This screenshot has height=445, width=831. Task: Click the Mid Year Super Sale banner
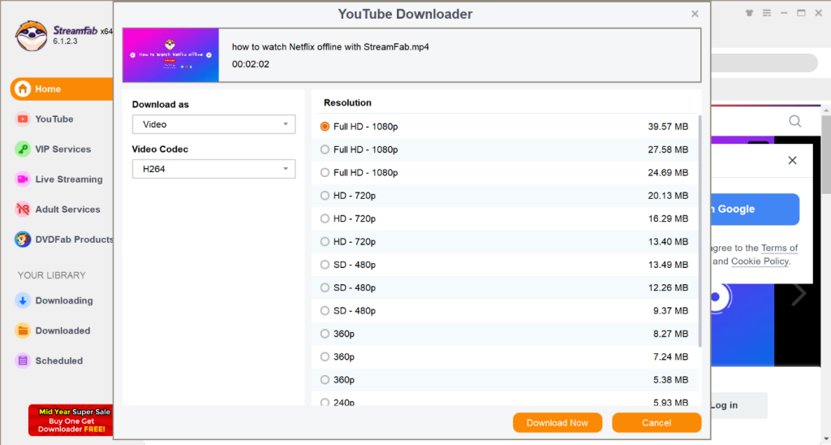tap(71, 420)
